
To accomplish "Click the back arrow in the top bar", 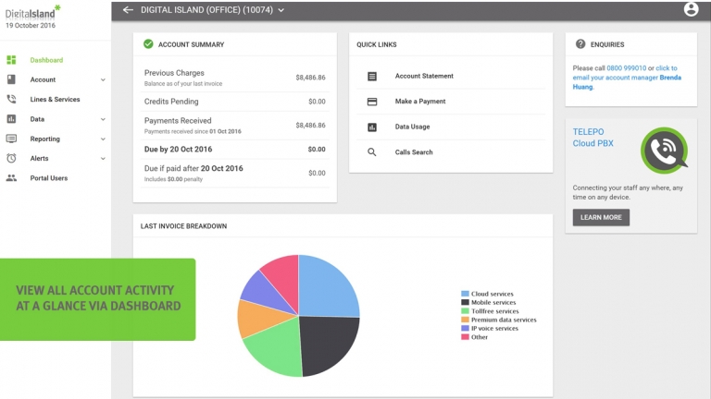I will pyautogui.click(x=128, y=9).
